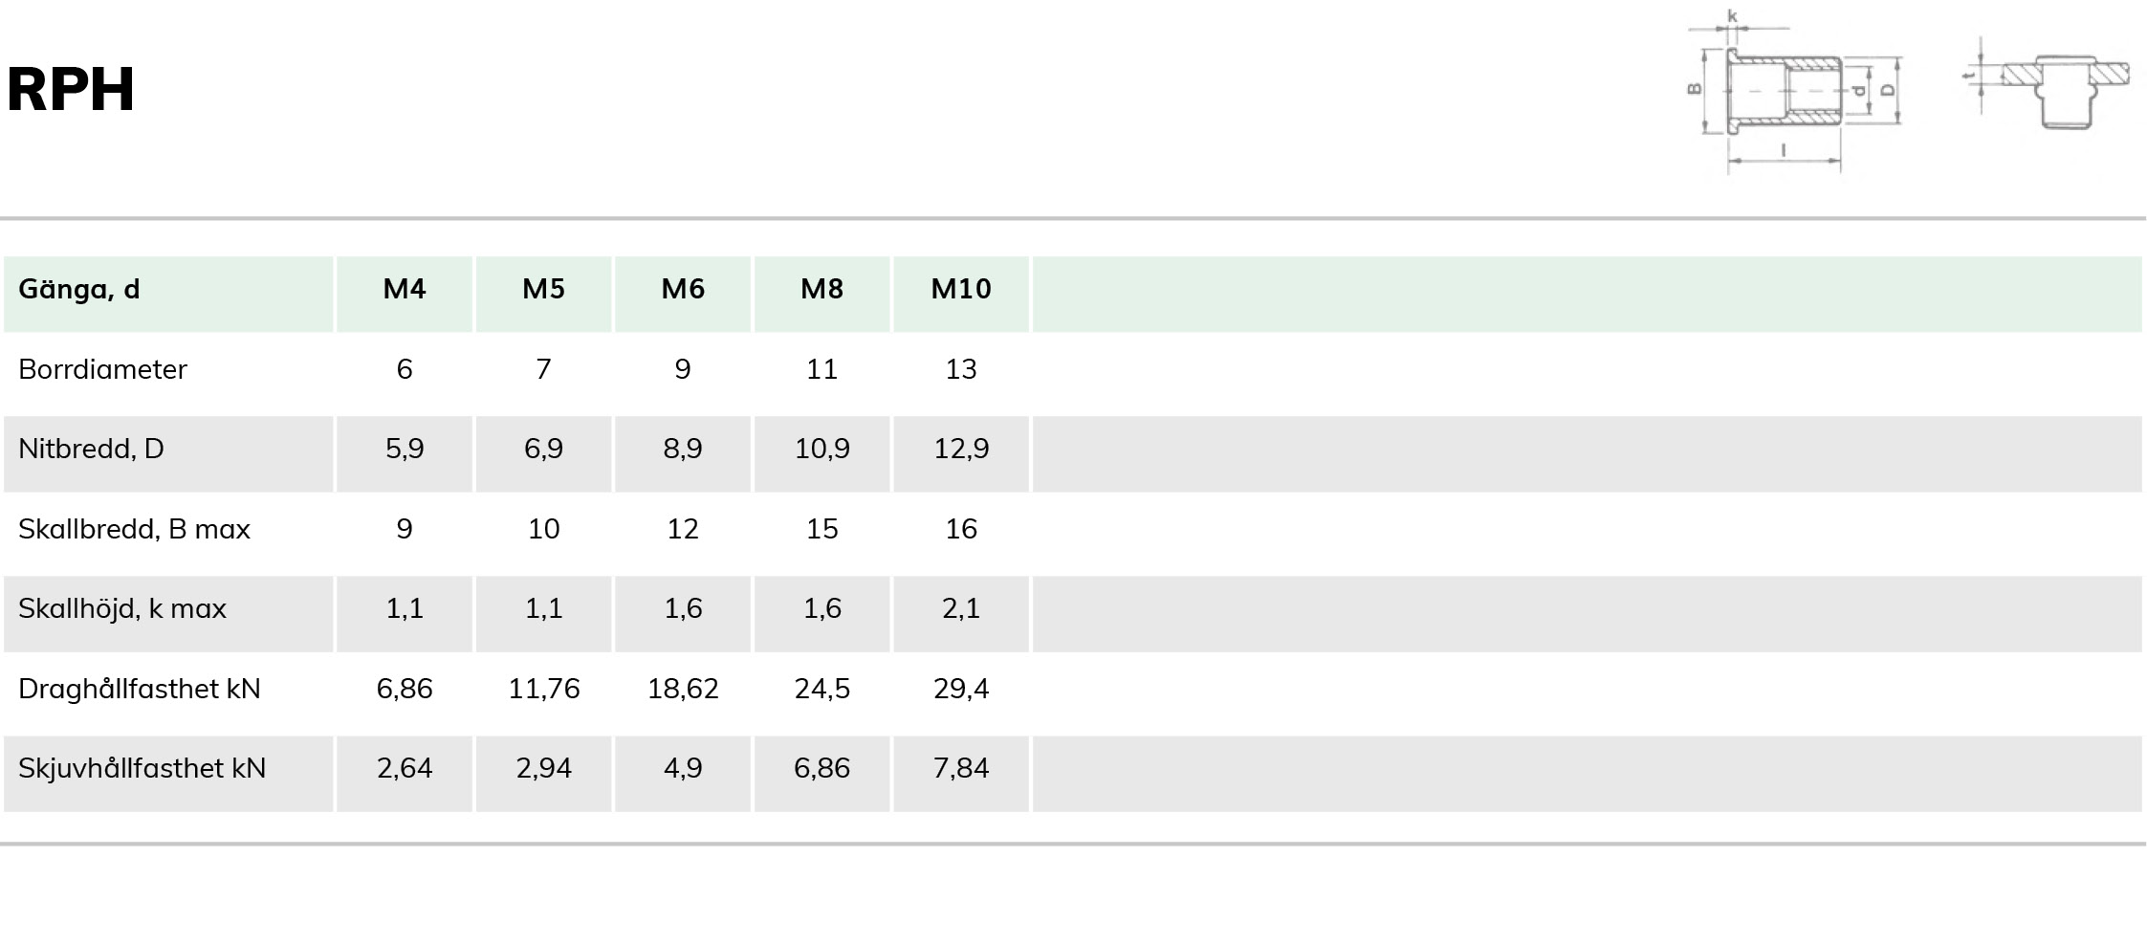Select the 18,62 draghållfasthet value for M6

click(683, 689)
